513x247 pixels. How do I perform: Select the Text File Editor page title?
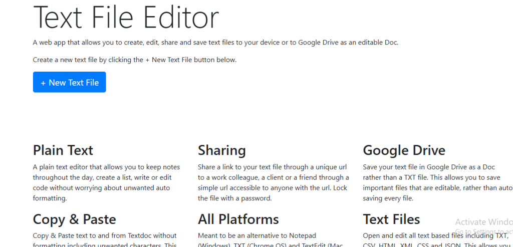point(126,17)
